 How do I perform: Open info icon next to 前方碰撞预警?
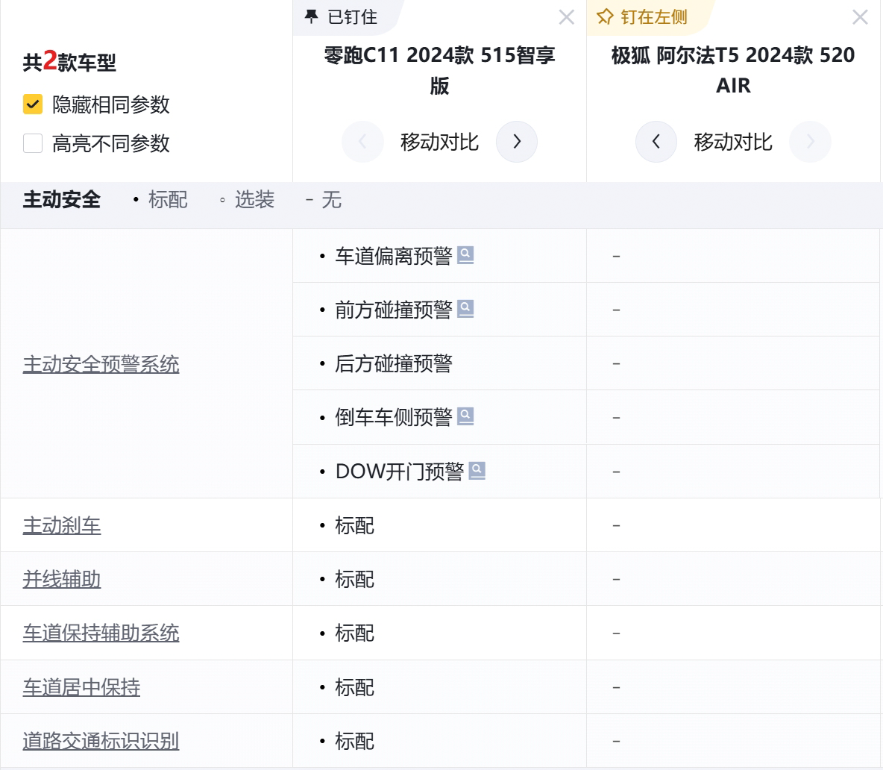465,309
